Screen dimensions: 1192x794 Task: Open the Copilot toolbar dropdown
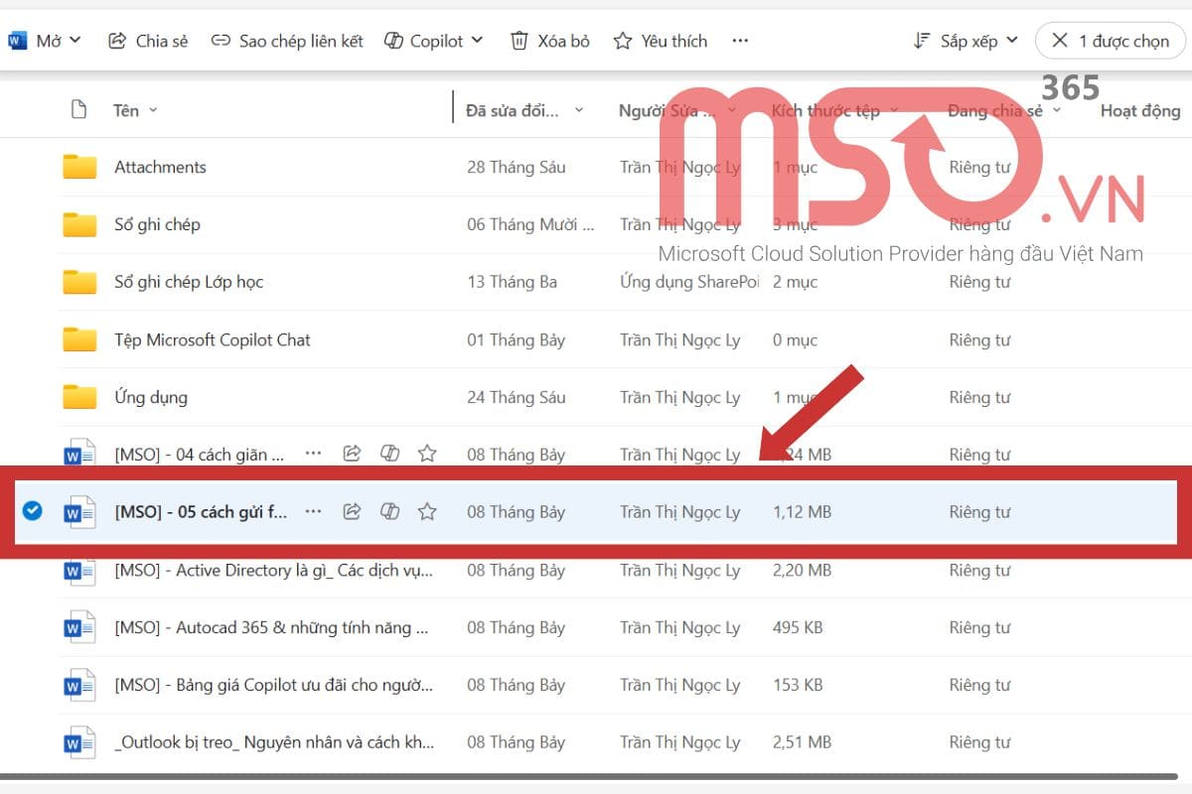(433, 41)
